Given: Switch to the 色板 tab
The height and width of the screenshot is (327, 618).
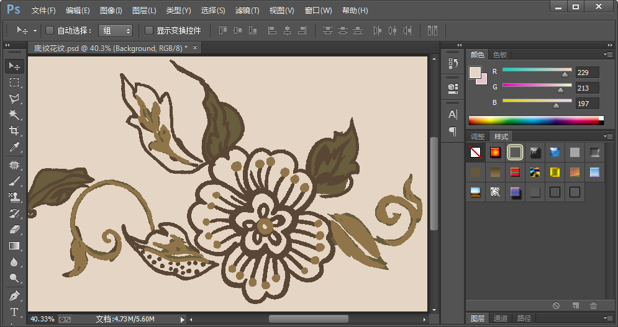Looking at the screenshot, I should point(500,55).
